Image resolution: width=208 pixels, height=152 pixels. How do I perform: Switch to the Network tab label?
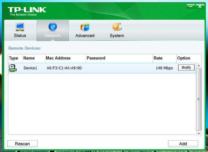point(53,35)
